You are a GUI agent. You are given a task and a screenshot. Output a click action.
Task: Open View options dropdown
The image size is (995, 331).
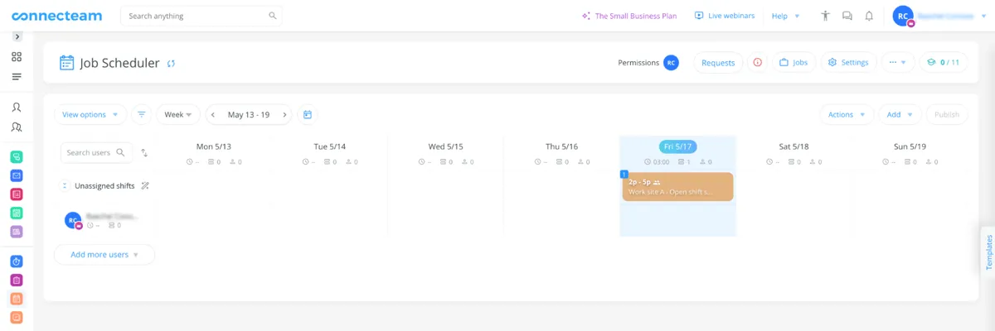tap(90, 115)
